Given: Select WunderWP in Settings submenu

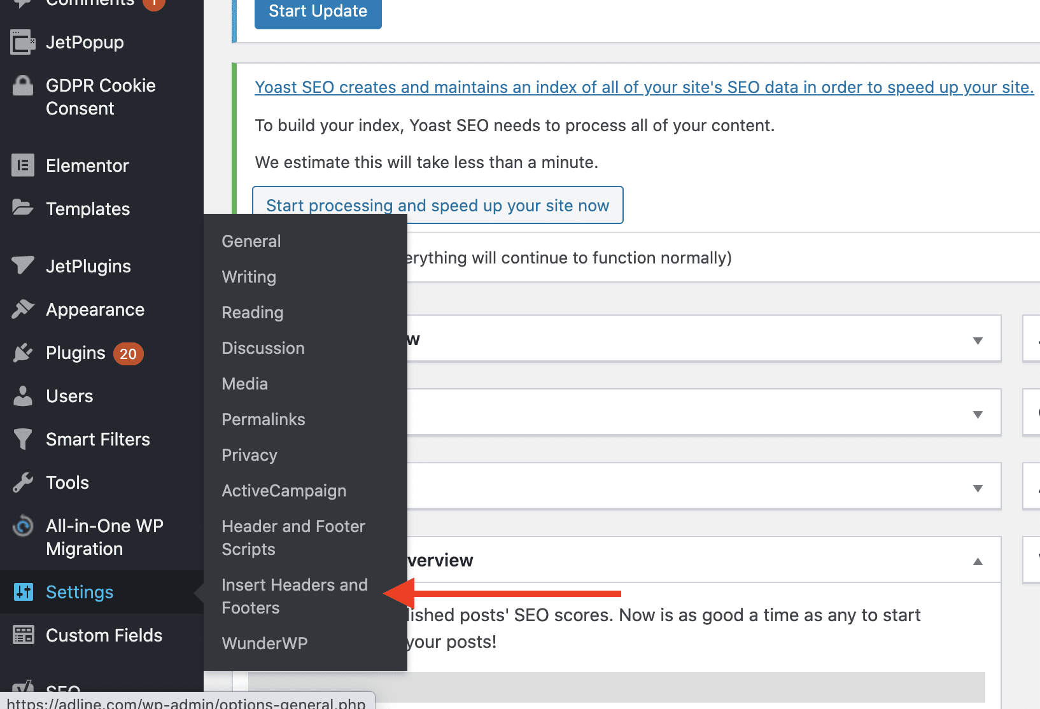Looking at the screenshot, I should [x=264, y=643].
